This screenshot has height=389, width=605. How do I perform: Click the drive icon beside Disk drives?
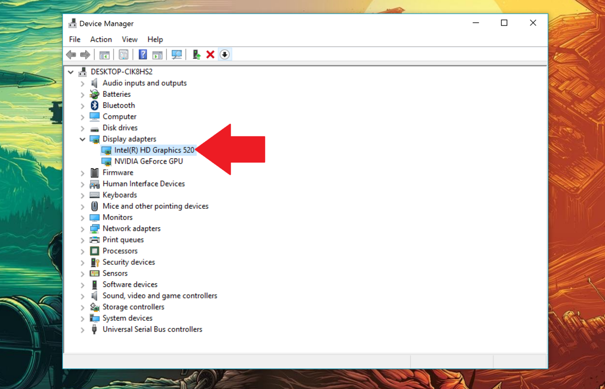point(94,128)
